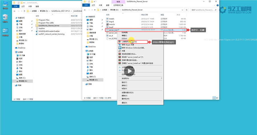The height and width of the screenshot is (135, 257).
Task: Select the SolidSQUADLoaderEnabler file
Action: pyautogui.click(x=49, y=31)
